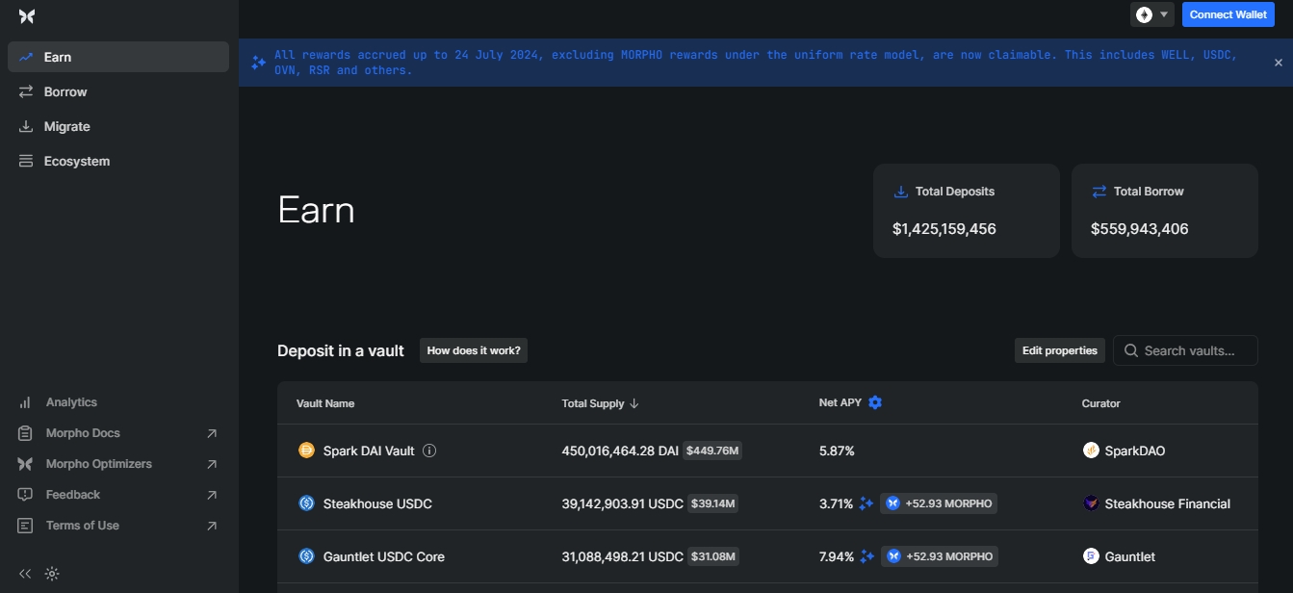This screenshot has width=1293, height=593.
Task: Click Steakhouse row +52.93 MORPHO reward badge
Action: point(939,503)
